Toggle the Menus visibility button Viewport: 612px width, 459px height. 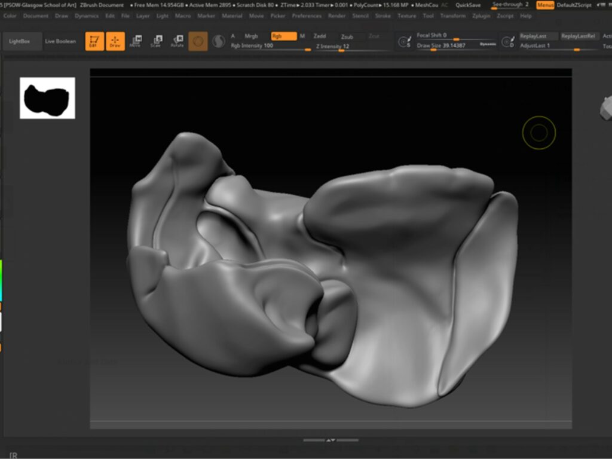(x=544, y=5)
